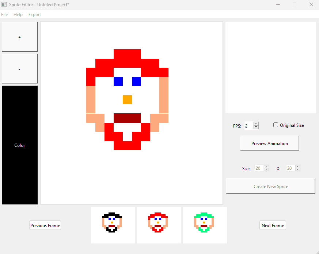Click the sprite width size field
The image size is (319, 254).
[x=259, y=168]
